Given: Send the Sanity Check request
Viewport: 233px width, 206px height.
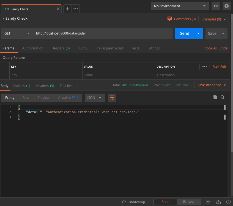Looking at the screenshot, I should pyautogui.click(x=184, y=33).
